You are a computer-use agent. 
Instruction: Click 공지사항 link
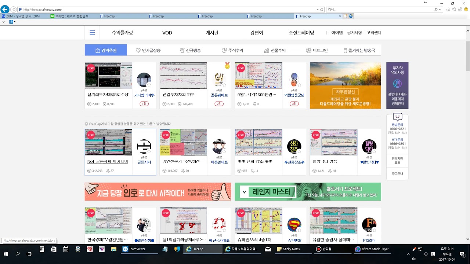354,33
